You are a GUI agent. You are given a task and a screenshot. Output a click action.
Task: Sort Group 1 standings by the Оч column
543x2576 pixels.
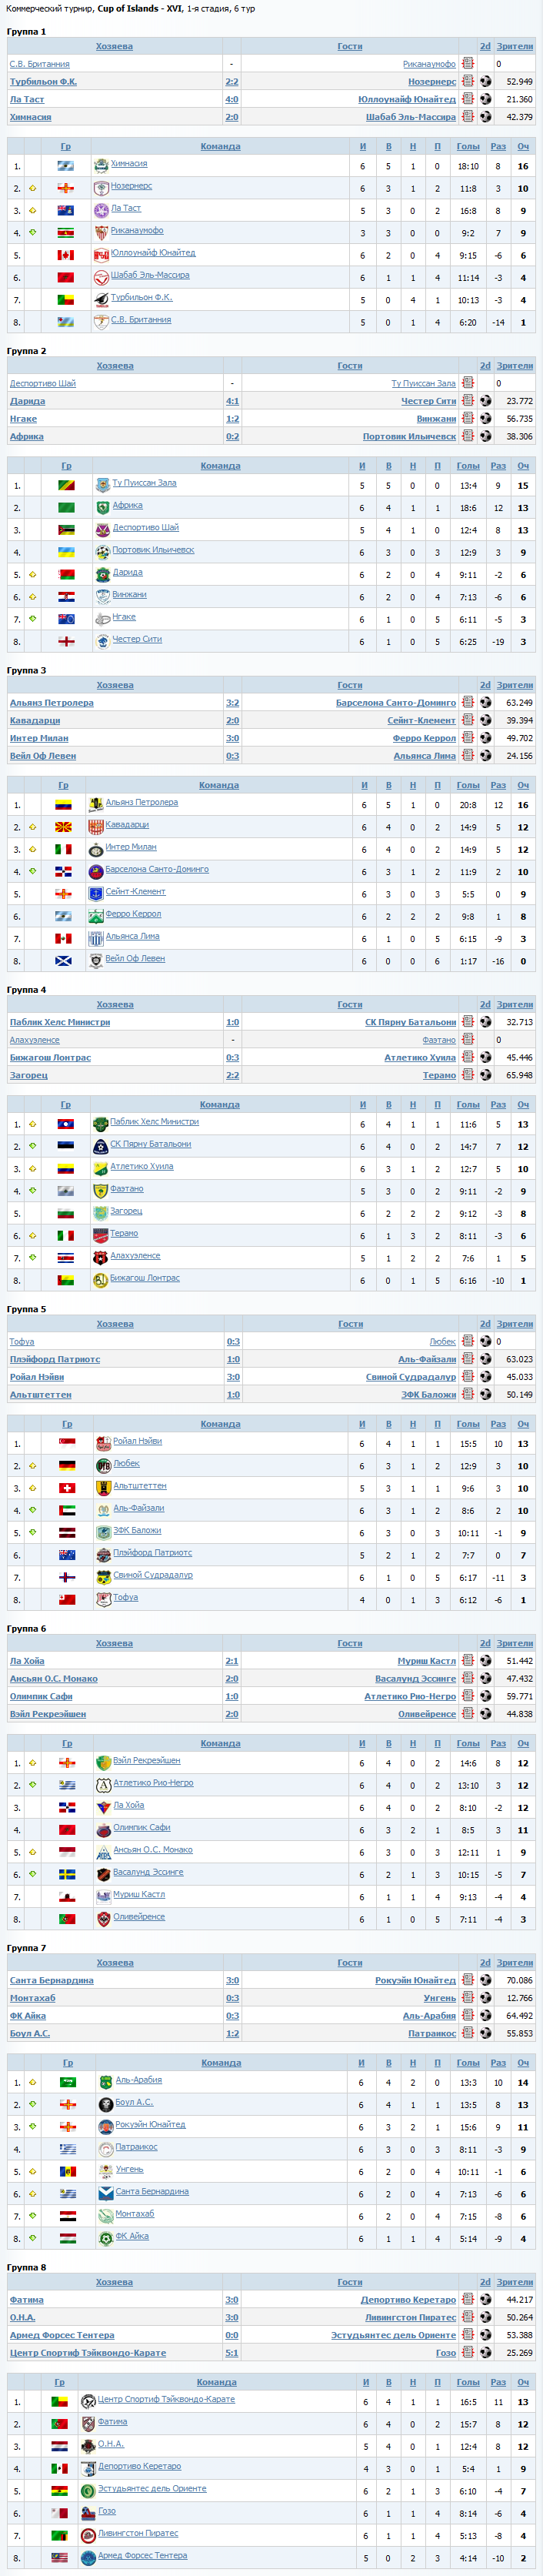[x=523, y=146]
